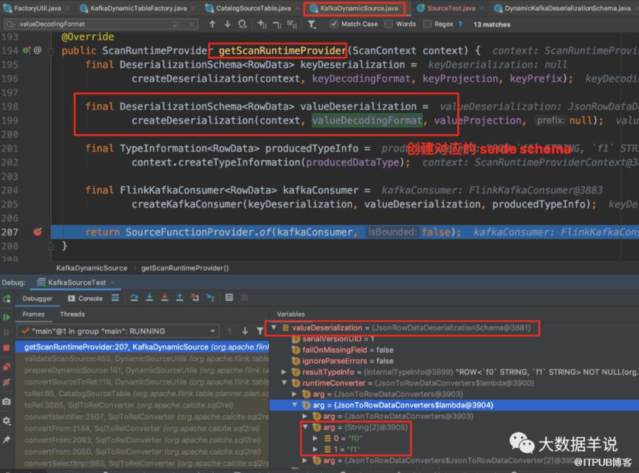The image size is (639, 473).
Task: Collapse the valueDeserialization variable node
Action: 274,327
